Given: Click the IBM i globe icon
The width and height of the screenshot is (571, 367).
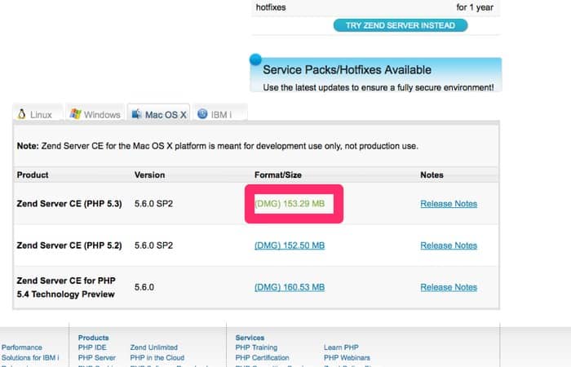Looking at the screenshot, I should click(x=202, y=114).
